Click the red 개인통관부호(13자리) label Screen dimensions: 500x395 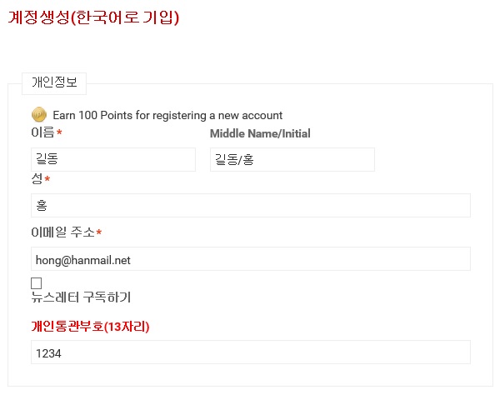(90, 327)
